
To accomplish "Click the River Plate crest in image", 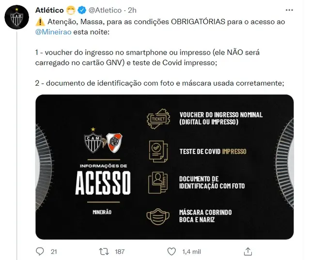I will tap(114, 143).
